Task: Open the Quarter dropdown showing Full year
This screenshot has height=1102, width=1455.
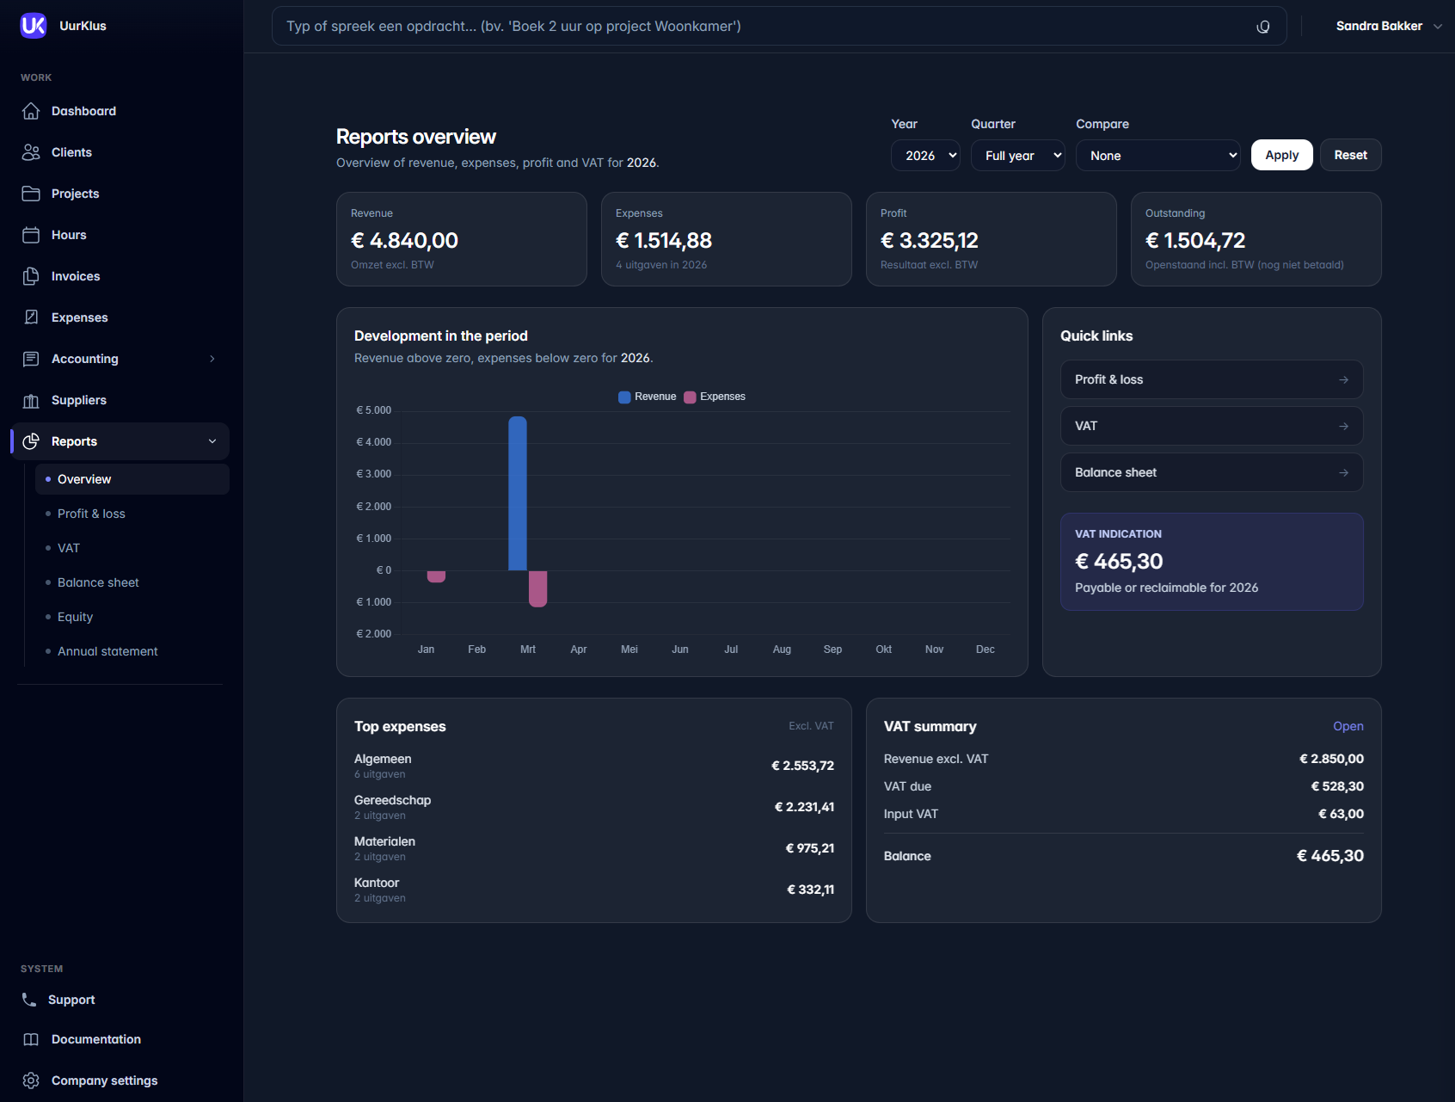Action: (x=1018, y=156)
